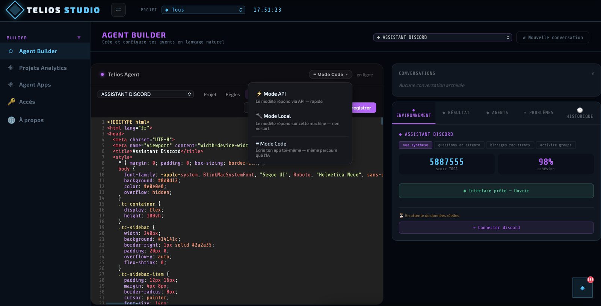Viewport: 601px width, 306px height.
Task: Start a Nouvelle conversation
Action: tap(553, 37)
